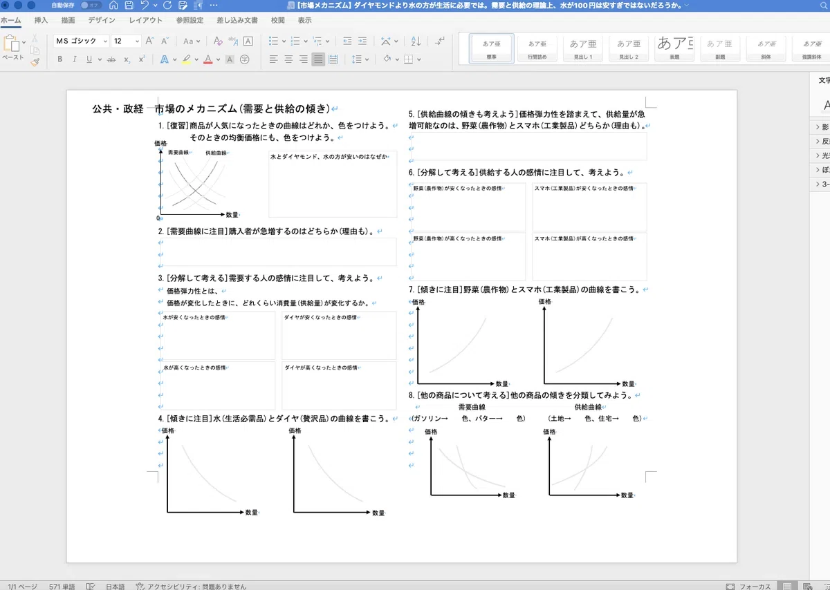Screen dimensions: 830x590
Task: Align text to the left
Action: coord(273,59)
